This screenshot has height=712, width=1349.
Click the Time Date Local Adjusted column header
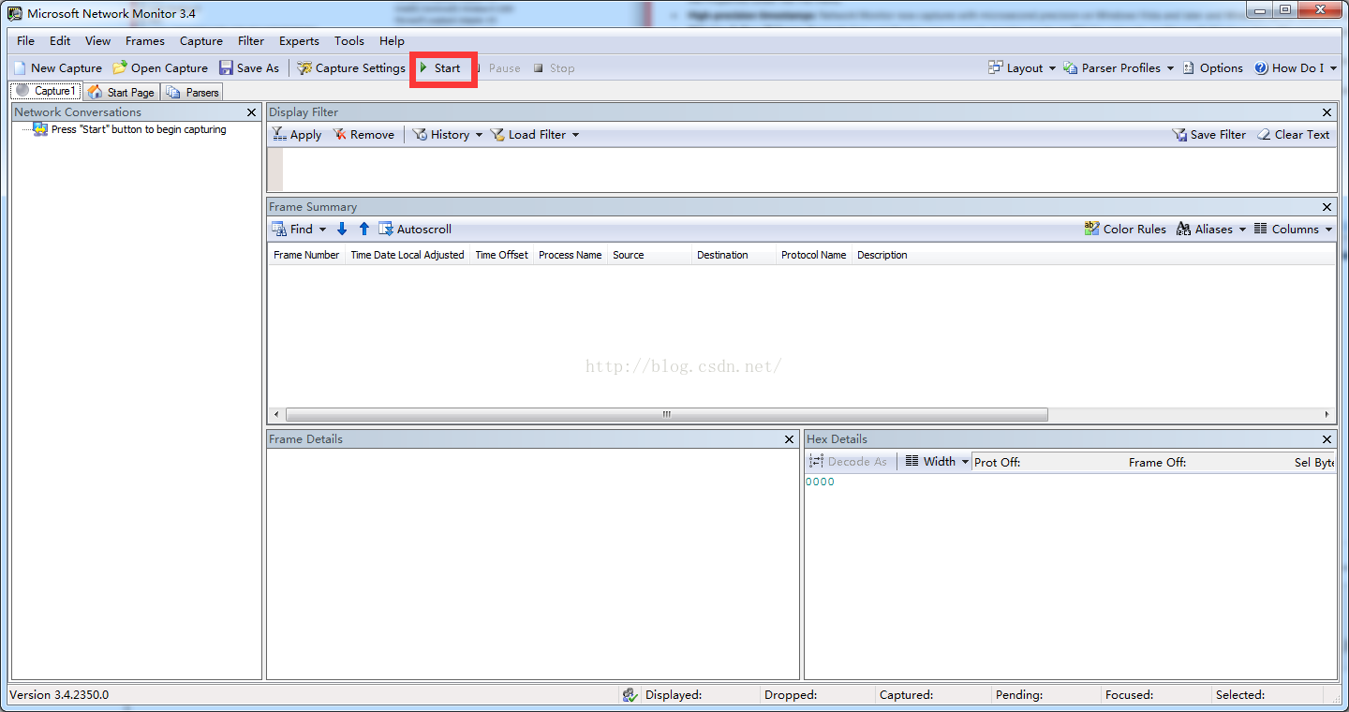tap(408, 255)
